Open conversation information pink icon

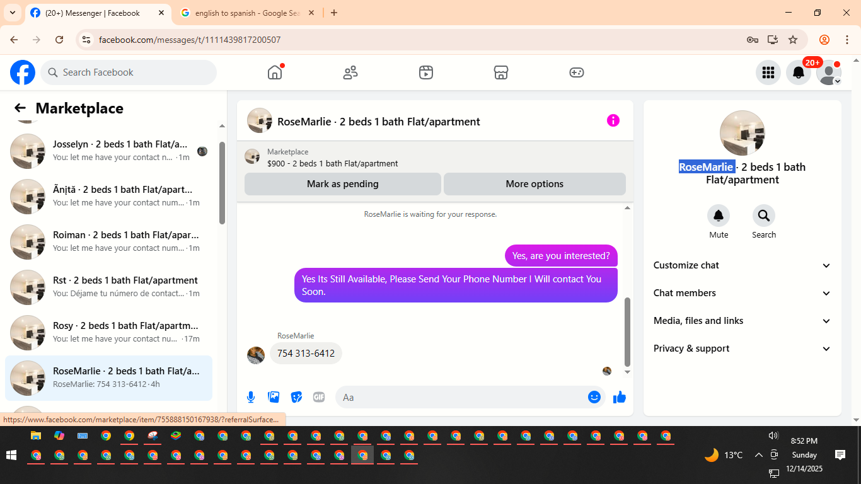pyautogui.click(x=613, y=120)
